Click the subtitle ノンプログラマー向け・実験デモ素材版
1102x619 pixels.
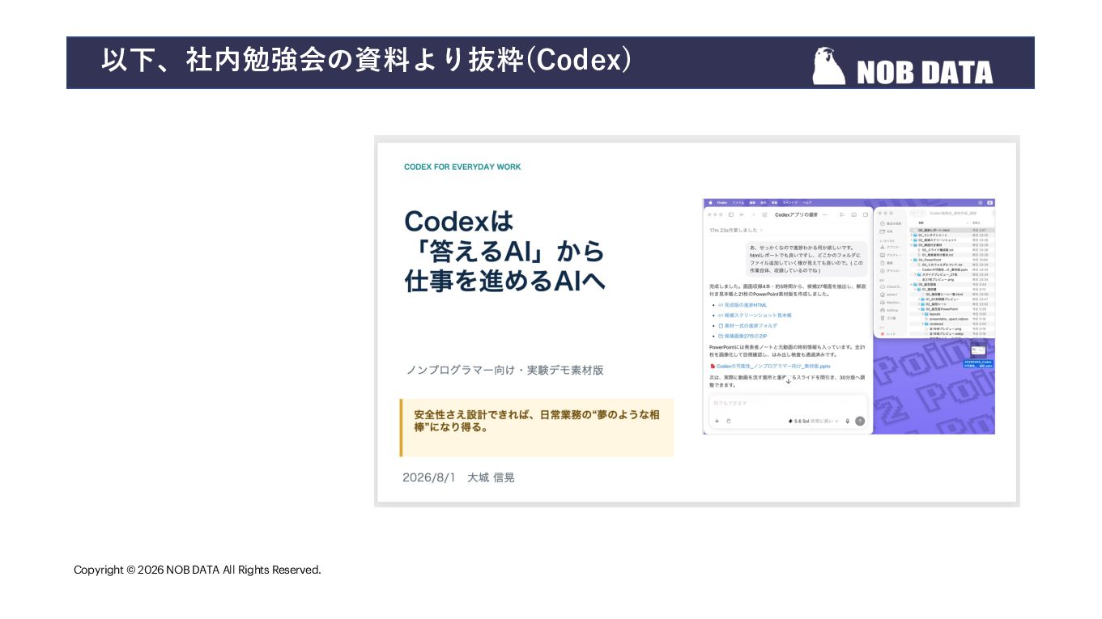click(504, 370)
